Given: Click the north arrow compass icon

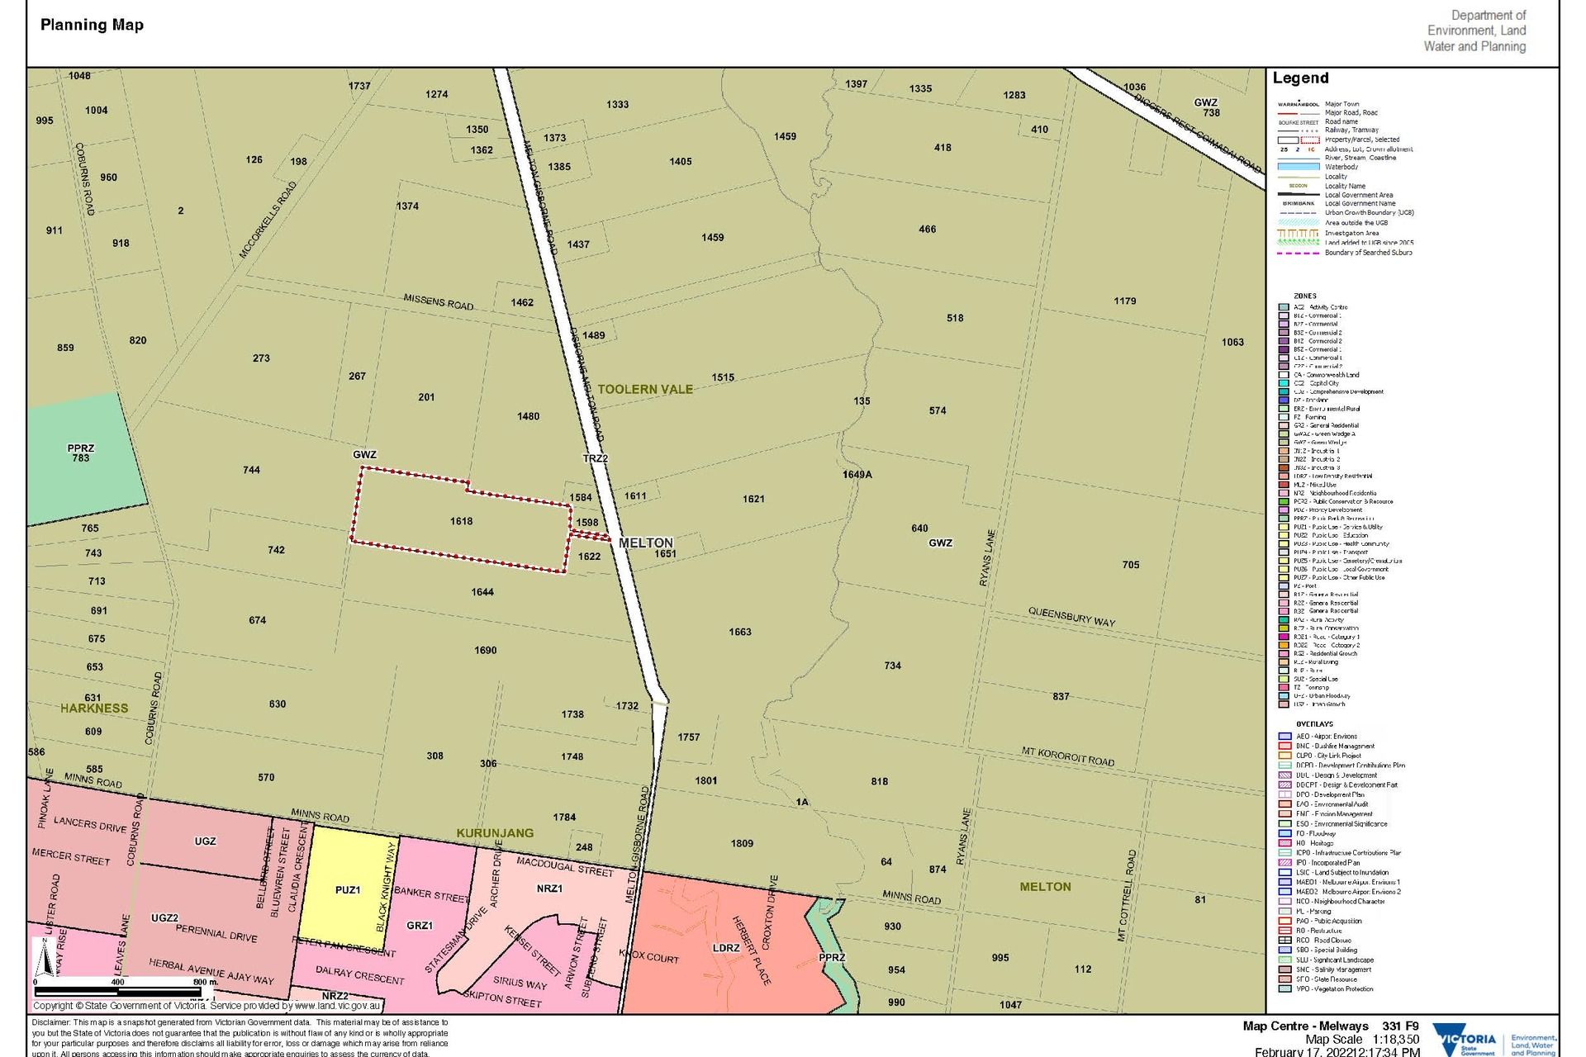Looking at the screenshot, I should pyautogui.click(x=43, y=959).
